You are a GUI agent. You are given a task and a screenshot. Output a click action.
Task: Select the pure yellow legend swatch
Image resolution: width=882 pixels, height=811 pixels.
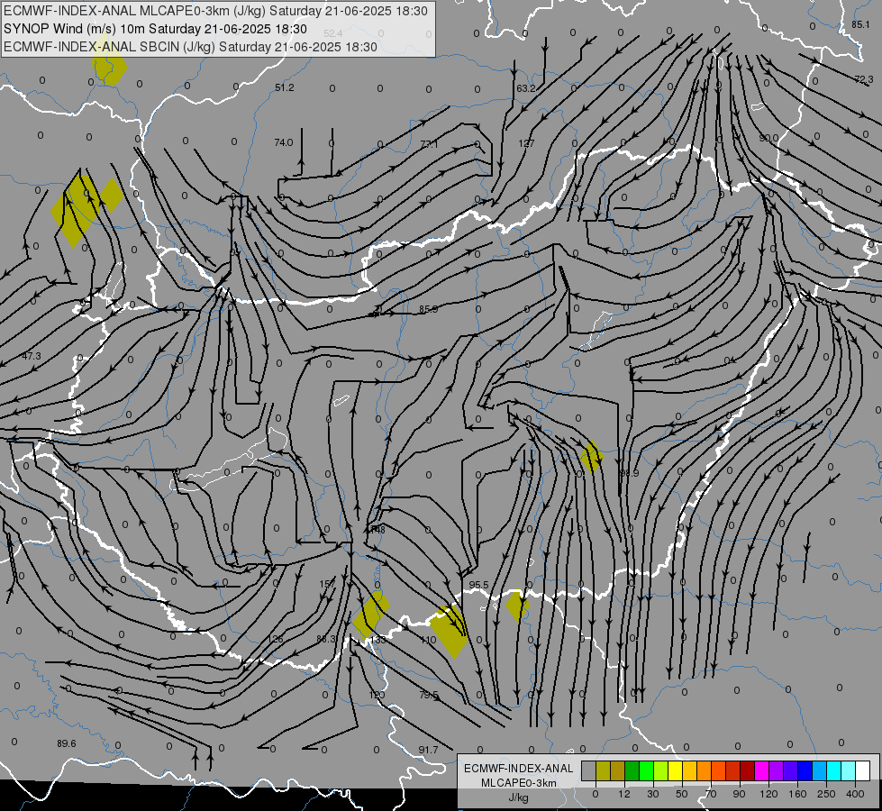(x=675, y=770)
